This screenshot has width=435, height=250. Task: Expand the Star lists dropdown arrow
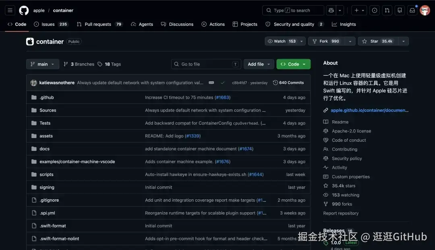coord(403,41)
